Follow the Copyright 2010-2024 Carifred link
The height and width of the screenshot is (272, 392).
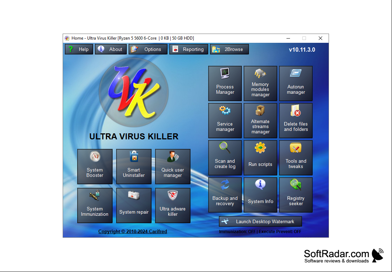(132, 232)
